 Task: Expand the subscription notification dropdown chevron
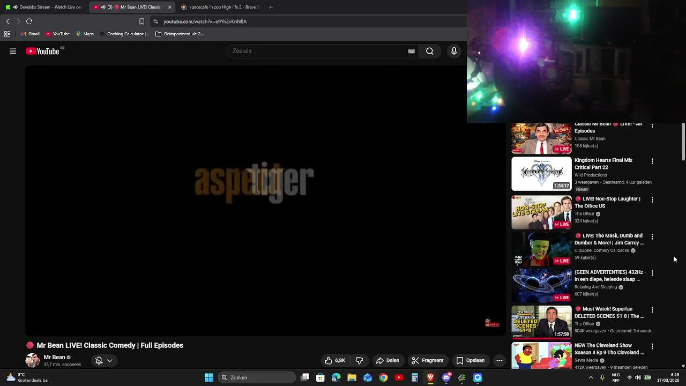pos(110,361)
